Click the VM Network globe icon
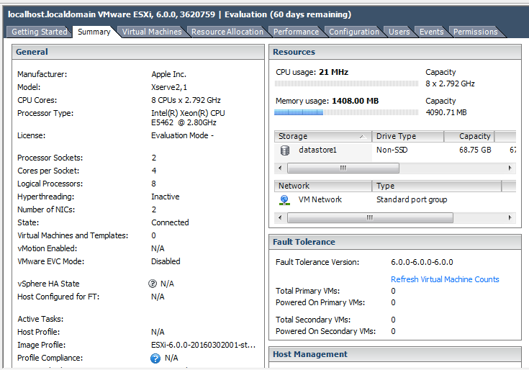The height and width of the screenshot is (370, 529). click(x=284, y=200)
